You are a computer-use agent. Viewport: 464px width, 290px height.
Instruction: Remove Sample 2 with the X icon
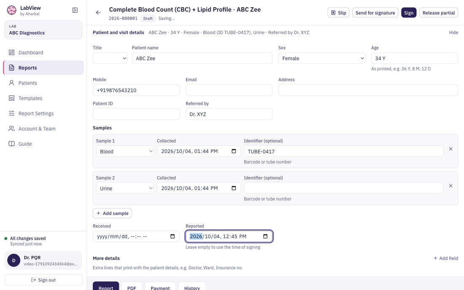point(451,186)
